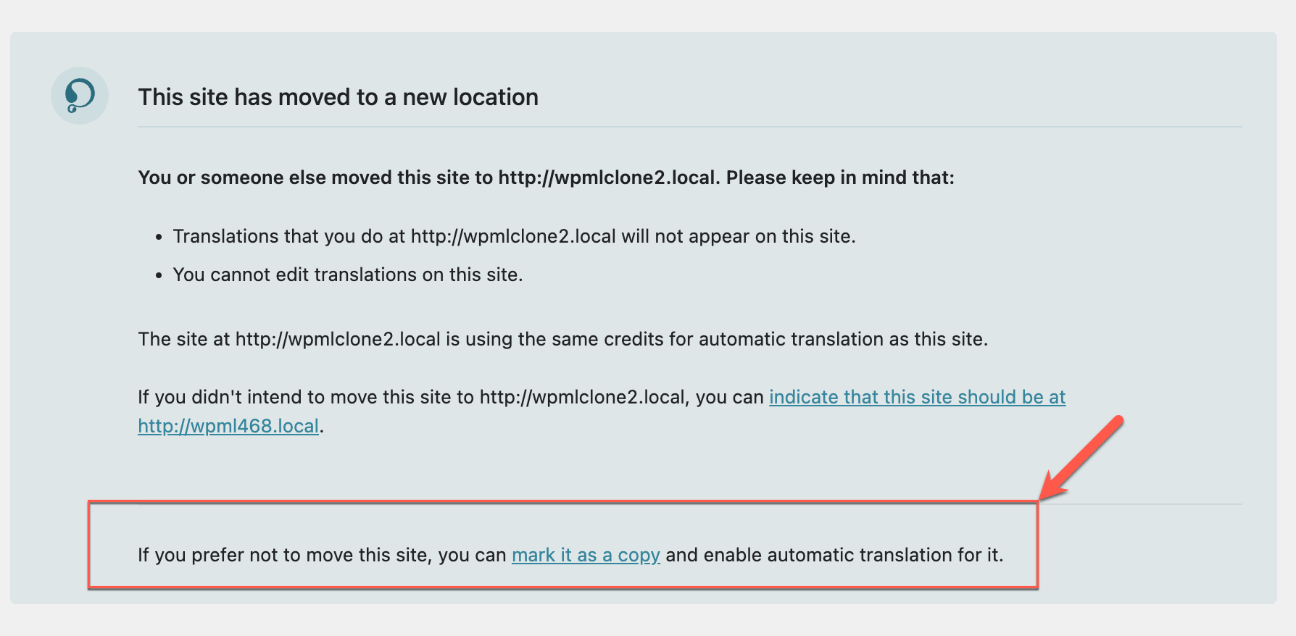The height and width of the screenshot is (636, 1296).
Task: Open the 'indicate that this site should be at' link
Action: pyautogui.click(x=917, y=397)
